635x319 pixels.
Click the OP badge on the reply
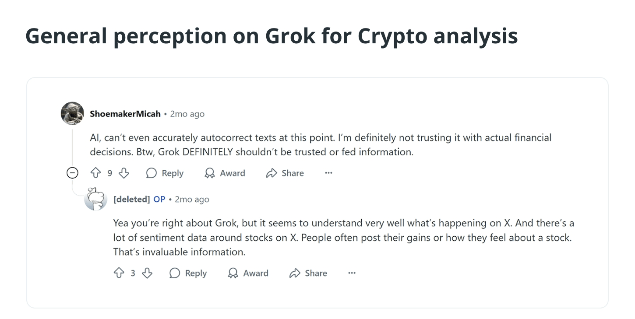[x=159, y=199]
